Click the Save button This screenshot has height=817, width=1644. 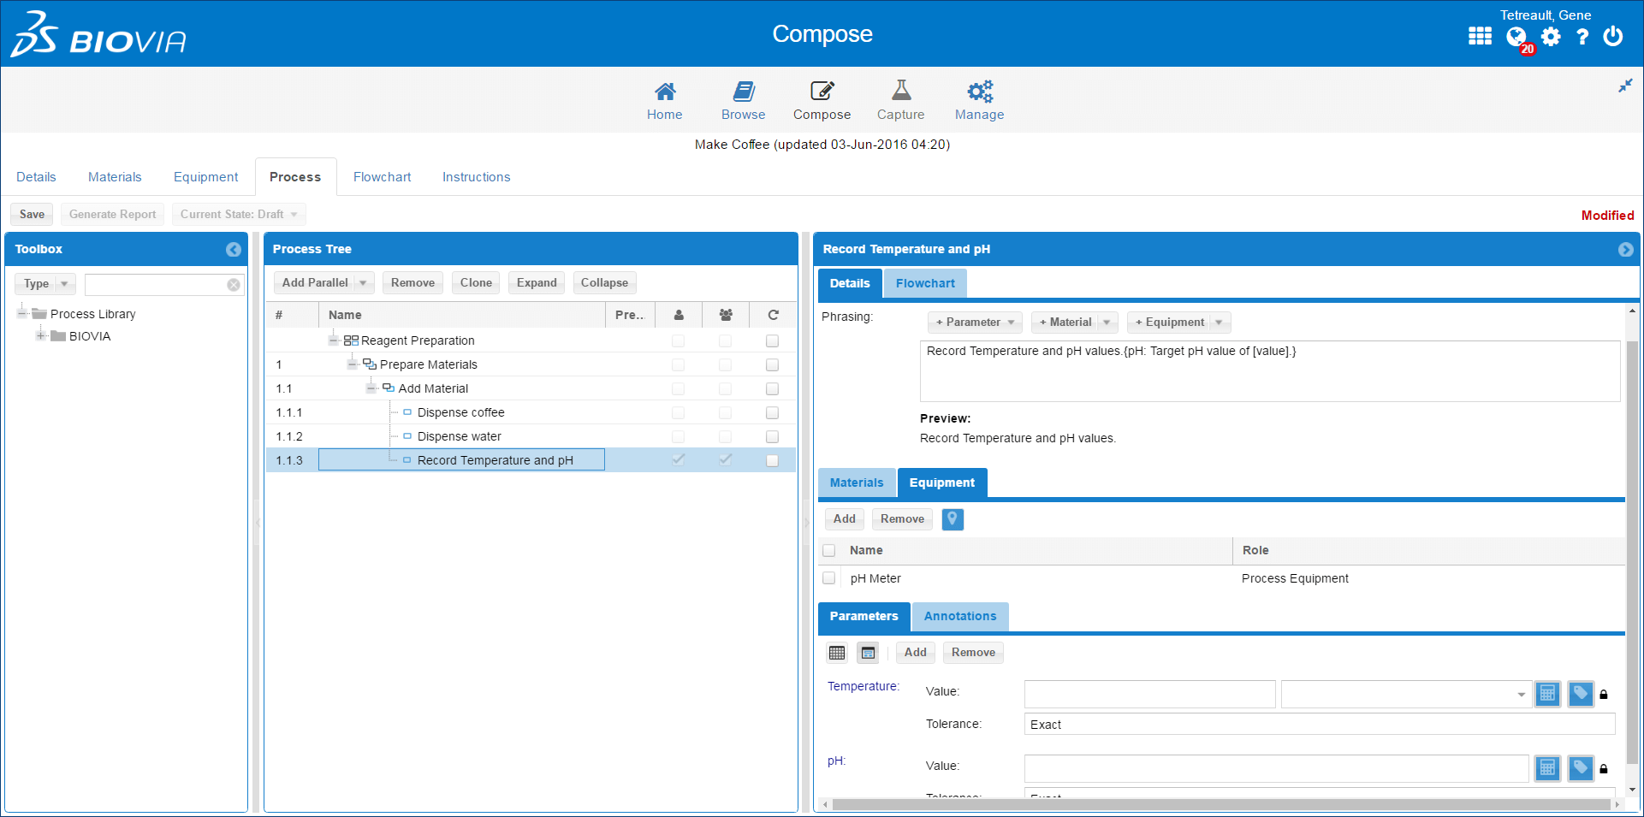pos(32,215)
